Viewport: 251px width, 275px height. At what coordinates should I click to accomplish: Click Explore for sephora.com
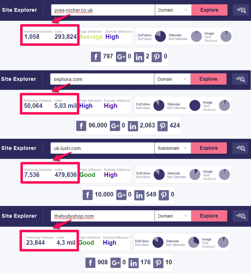209,79
